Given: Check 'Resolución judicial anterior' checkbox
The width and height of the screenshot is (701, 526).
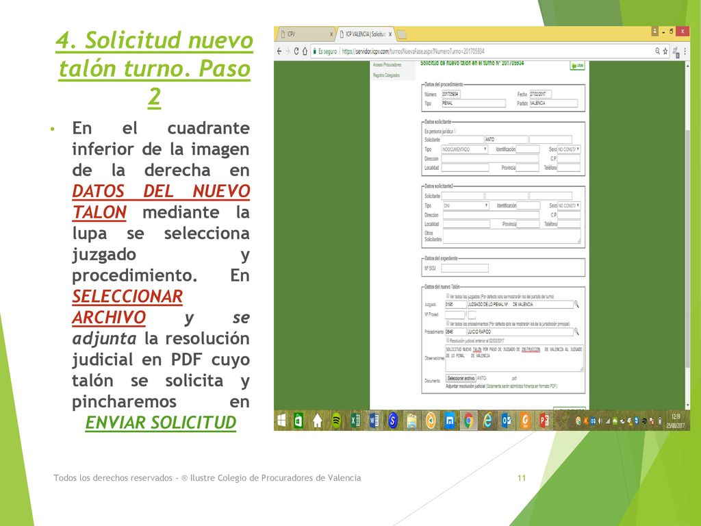Looking at the screenshot, I should pyautogui.click(x=448, y=340).
